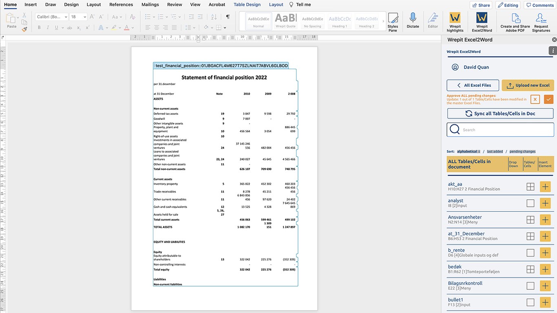Go to the Mailings tab
557x313 pixels.
[150, 4]
